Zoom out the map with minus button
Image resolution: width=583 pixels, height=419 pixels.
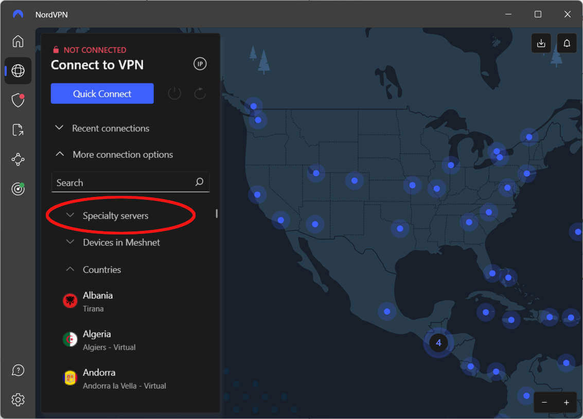(544, 402)
